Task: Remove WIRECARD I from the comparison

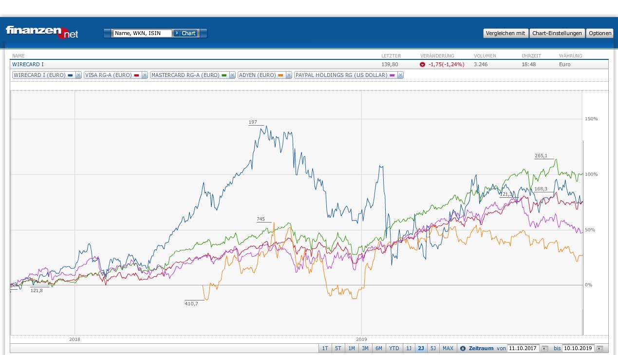Action: pos(78,75)
